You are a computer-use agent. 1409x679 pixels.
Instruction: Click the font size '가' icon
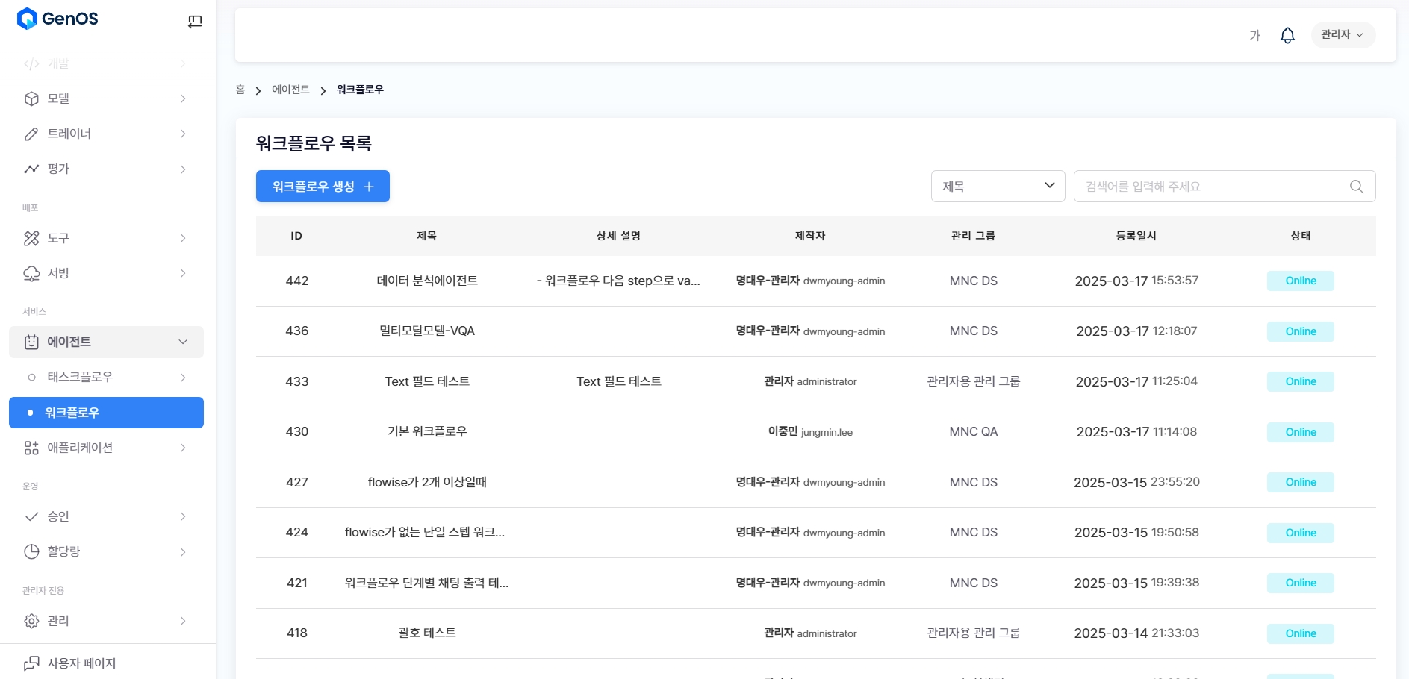pyautogui.click(x=1254, y=35)
